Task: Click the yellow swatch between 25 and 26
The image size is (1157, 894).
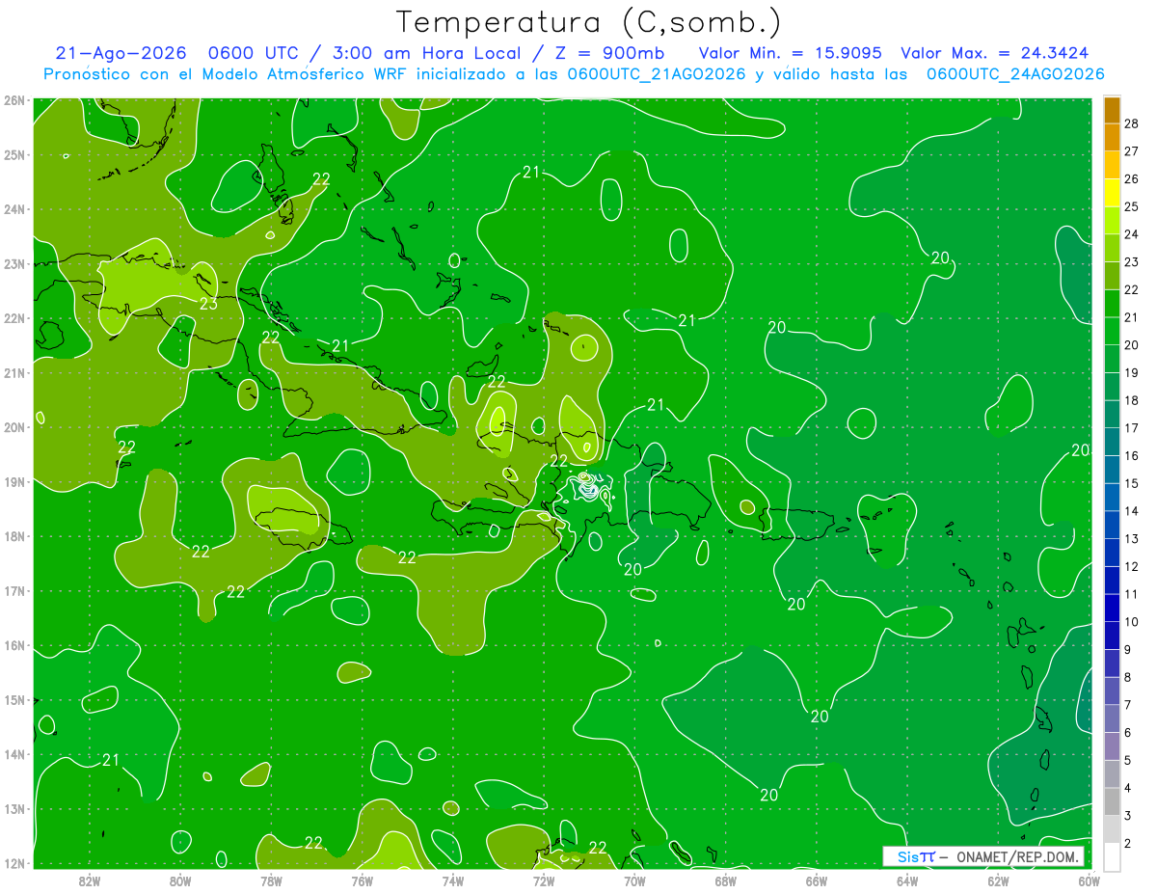Action: (x=1112, y=193)
